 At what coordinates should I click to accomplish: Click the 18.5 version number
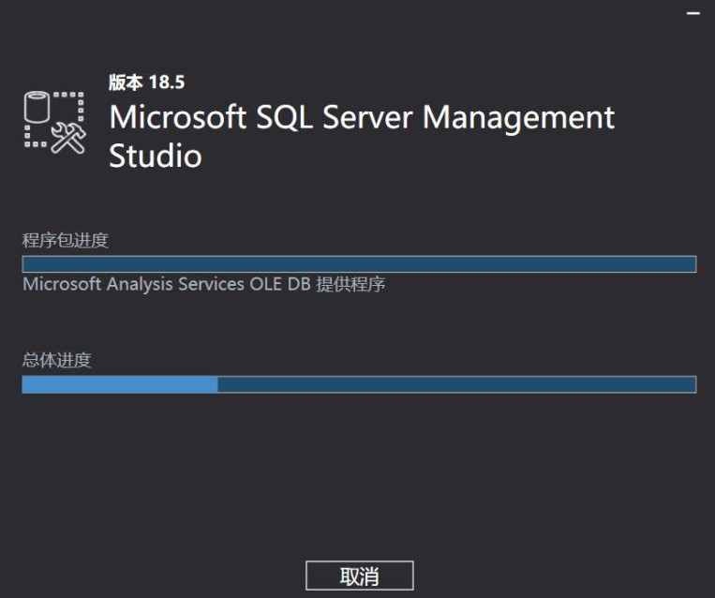[x=166, y=82]
